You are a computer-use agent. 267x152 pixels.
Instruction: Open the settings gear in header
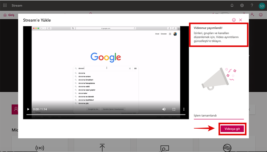coord(242,6)
